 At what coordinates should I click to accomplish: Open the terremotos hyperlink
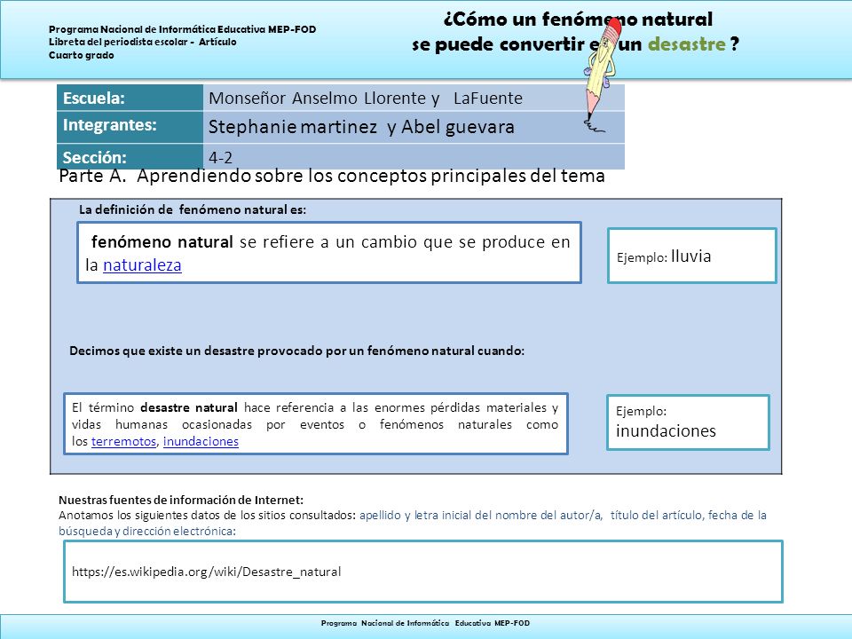click(x=124, y=441)
